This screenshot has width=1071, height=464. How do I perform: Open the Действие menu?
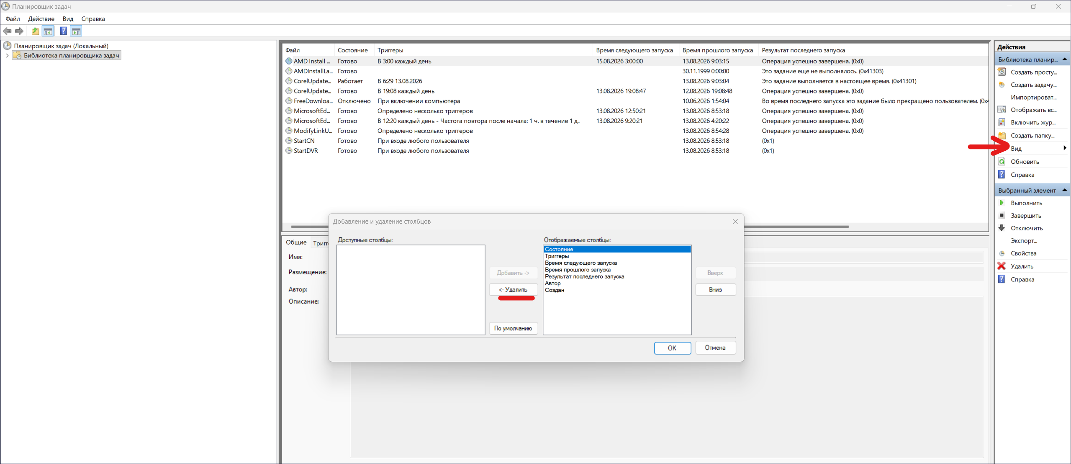click(x=41, y=19)
